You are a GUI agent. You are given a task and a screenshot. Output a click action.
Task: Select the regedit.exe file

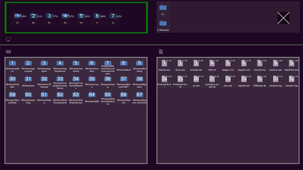click(x=244, y=79)
